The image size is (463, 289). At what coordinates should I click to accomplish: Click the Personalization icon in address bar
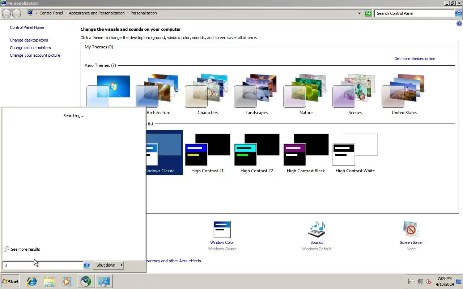(30, 13)
